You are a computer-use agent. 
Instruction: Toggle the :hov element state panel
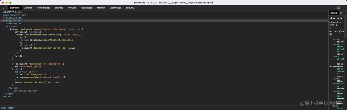[x=332, y=18]
